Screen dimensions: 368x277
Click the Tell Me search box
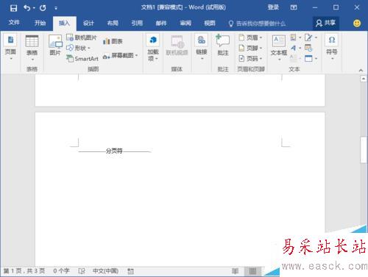(x=257, y=24)
